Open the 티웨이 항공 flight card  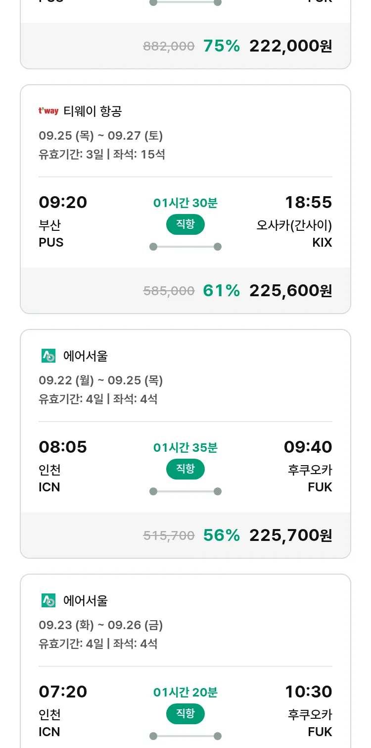coord(93,111)
